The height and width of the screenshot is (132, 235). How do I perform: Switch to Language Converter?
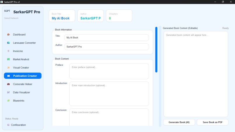[23, 43]
